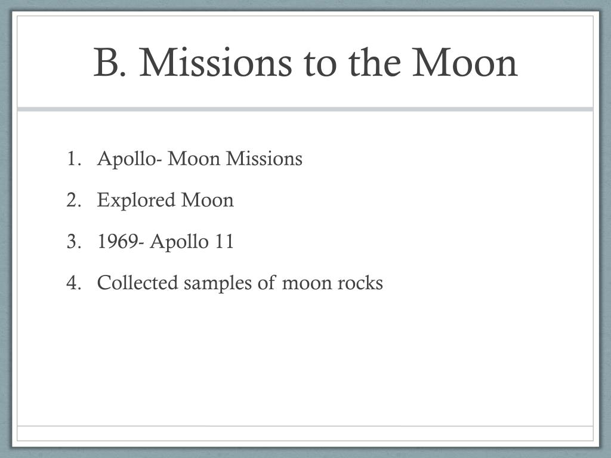This screenshot has width=611, height=458.
Task: Click the word 'Missions' in the title
Action: (x=215, y=62)
